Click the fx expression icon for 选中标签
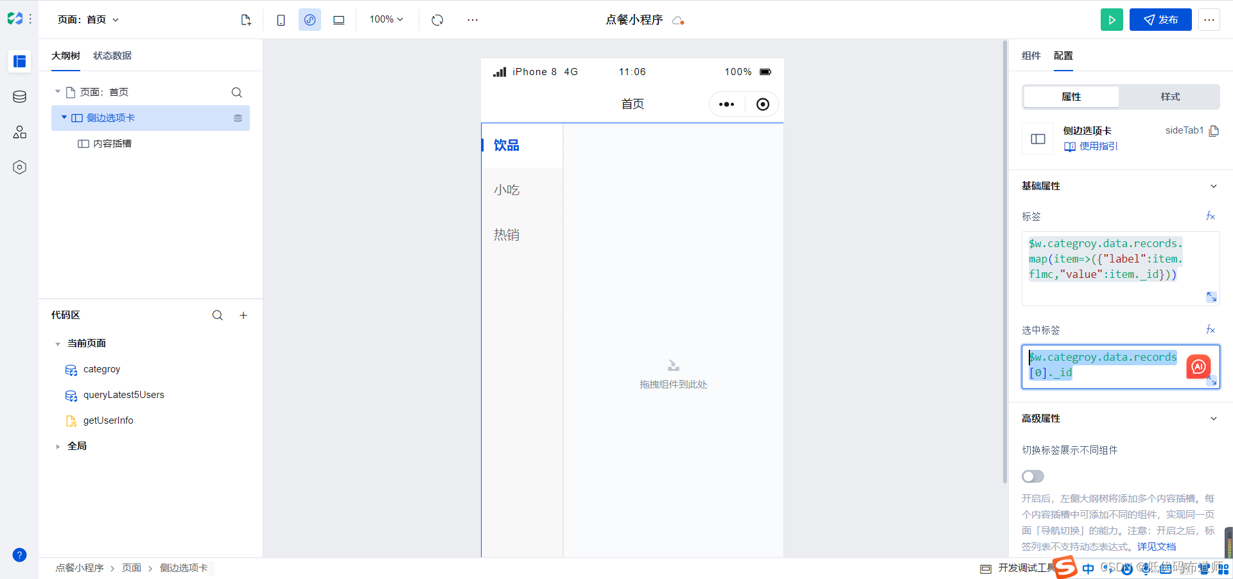1233x579 pixels. (x=1211, y=330)
